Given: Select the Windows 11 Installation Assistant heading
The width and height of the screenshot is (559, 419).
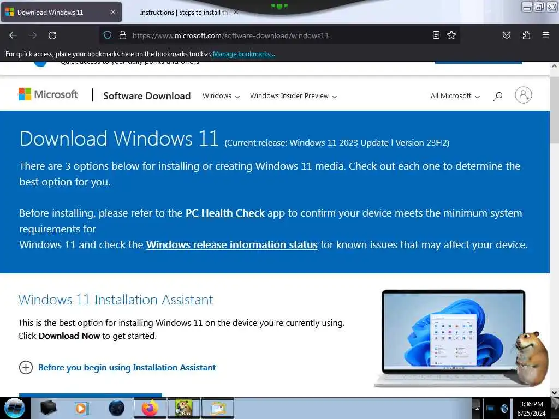Looking at the screenshot, I should 116,300.
